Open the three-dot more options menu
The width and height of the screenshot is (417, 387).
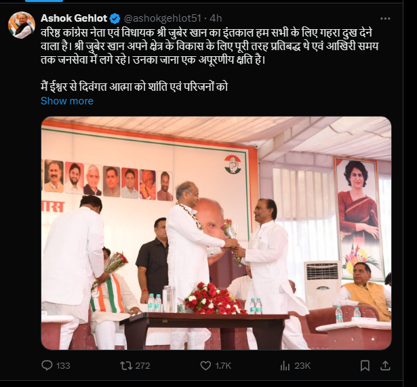coord(385,18)
